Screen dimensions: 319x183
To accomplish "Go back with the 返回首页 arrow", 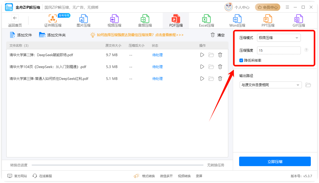I will (15, 18).
